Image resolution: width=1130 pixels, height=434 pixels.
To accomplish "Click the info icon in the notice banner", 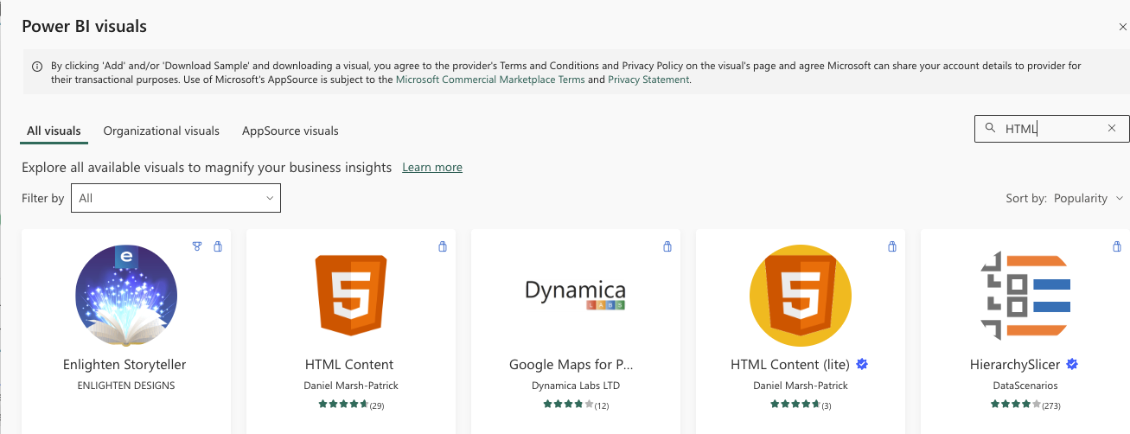I will pyautogui.click(x=37, y=67).
